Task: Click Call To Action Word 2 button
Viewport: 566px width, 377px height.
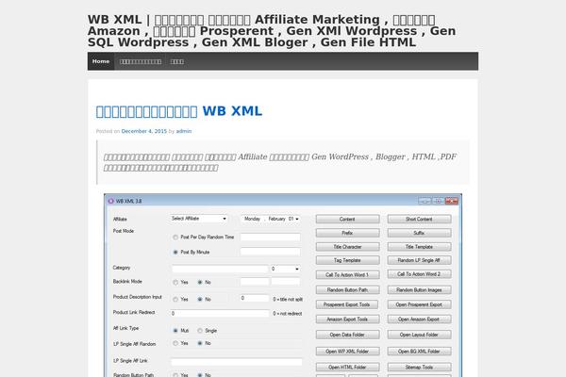Action: tap(419, 274)
